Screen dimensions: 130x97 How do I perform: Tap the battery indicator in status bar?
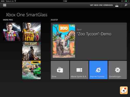(127, 1)
